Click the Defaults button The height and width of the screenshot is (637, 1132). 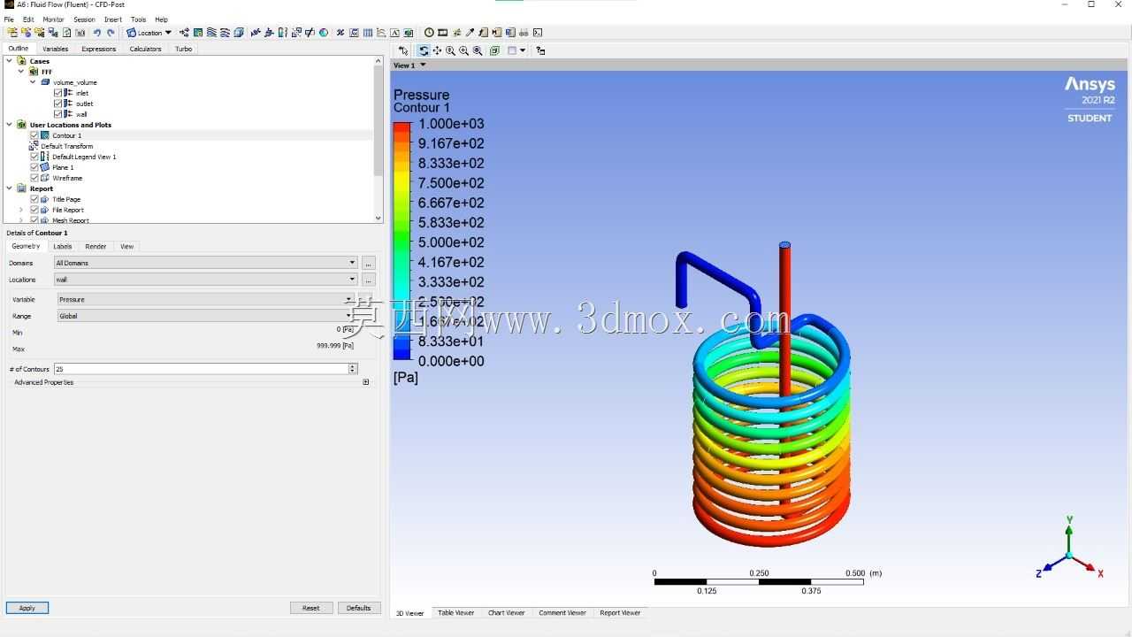pos(359,608)
